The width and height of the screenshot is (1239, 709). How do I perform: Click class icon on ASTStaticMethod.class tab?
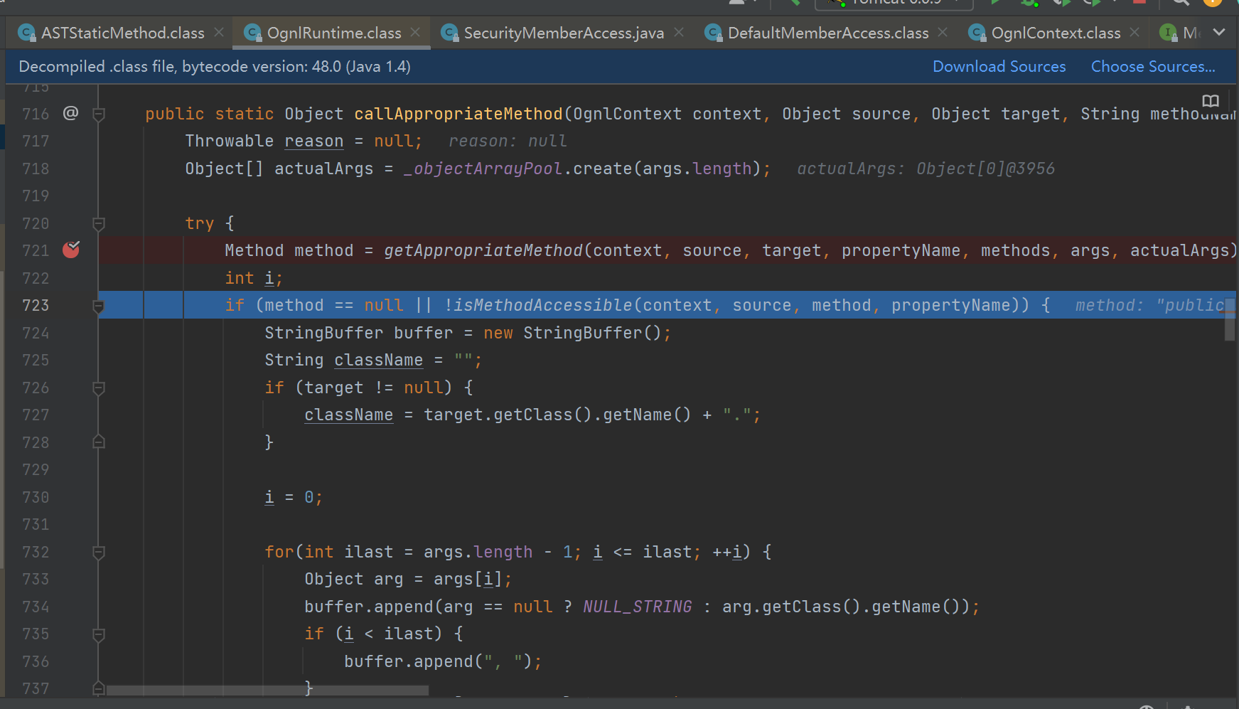27,33
